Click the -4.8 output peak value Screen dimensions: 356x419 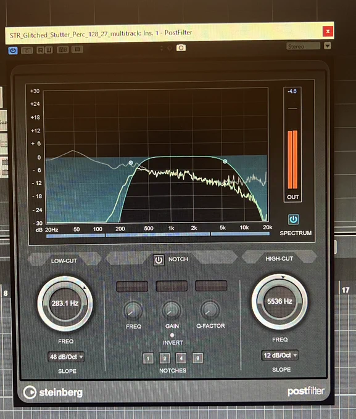click(x=292, y=91)
